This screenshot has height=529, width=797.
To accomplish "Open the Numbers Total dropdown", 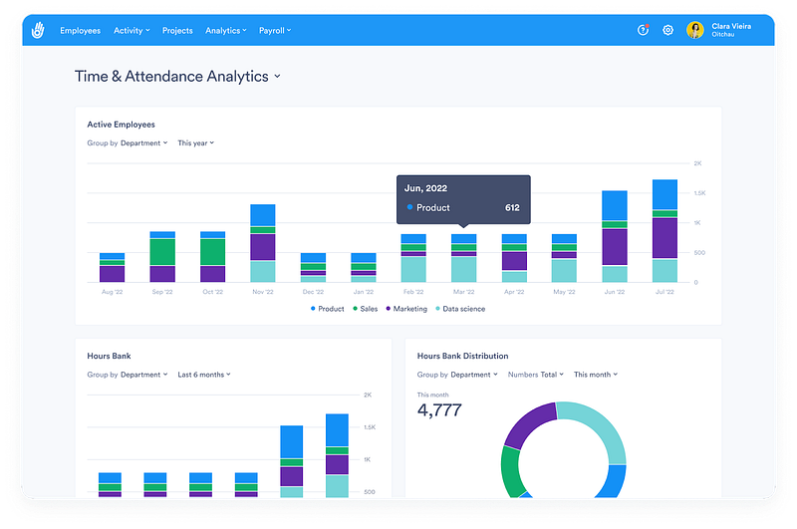I will point(536,375).
